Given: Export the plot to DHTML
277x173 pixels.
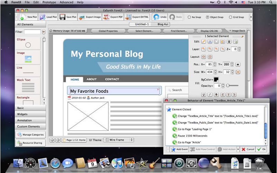Looking at the screenshot, I should (137, 17).
